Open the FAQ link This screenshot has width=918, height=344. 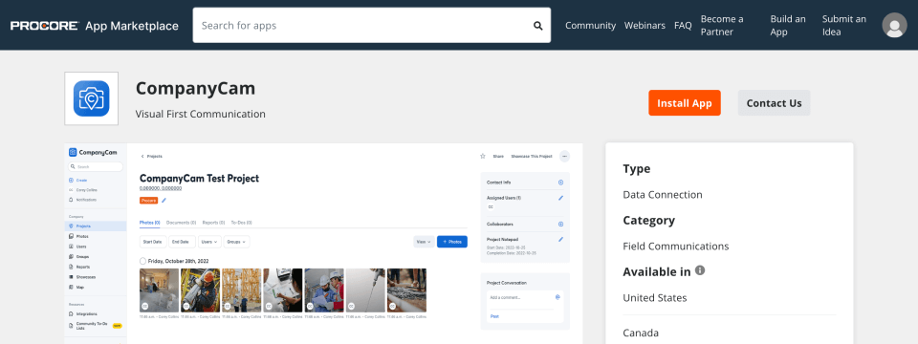pyautogui.click(x=683, y=26)
